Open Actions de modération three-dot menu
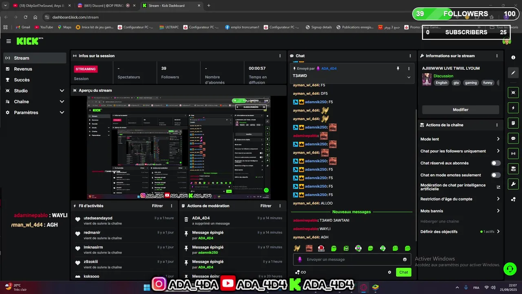 coord(280,206)
